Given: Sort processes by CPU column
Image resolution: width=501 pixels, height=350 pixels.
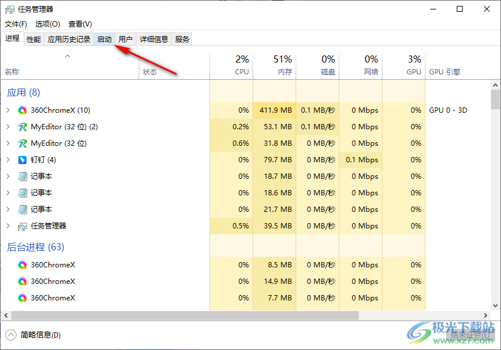Looking at the screenshot, I should [x=231, y=66].
